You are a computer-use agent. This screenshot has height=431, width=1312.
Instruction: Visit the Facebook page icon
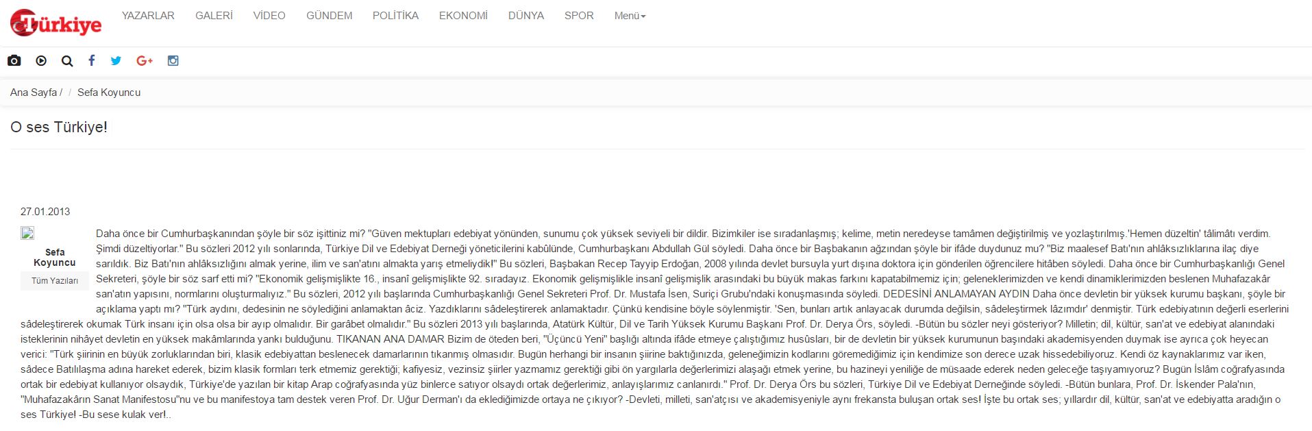92,60
